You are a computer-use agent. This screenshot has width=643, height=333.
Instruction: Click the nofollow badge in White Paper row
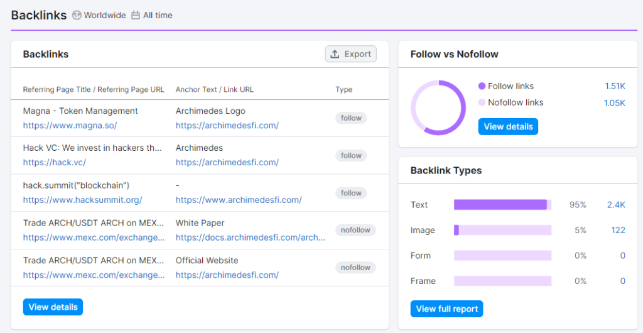(355, 230)
